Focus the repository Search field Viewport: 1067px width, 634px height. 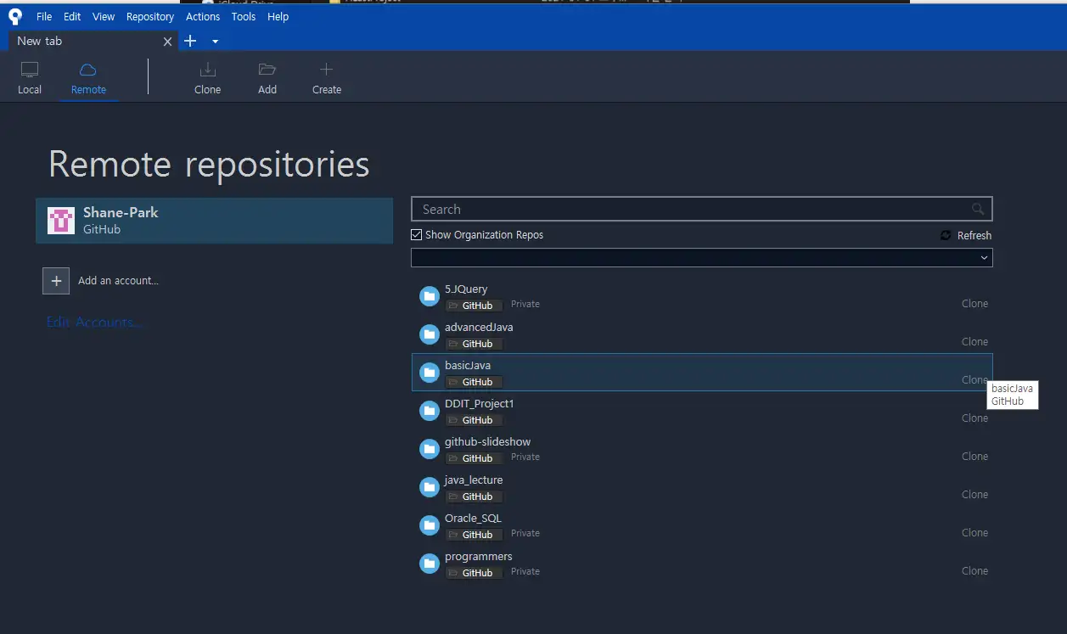(x=701, y=209)
